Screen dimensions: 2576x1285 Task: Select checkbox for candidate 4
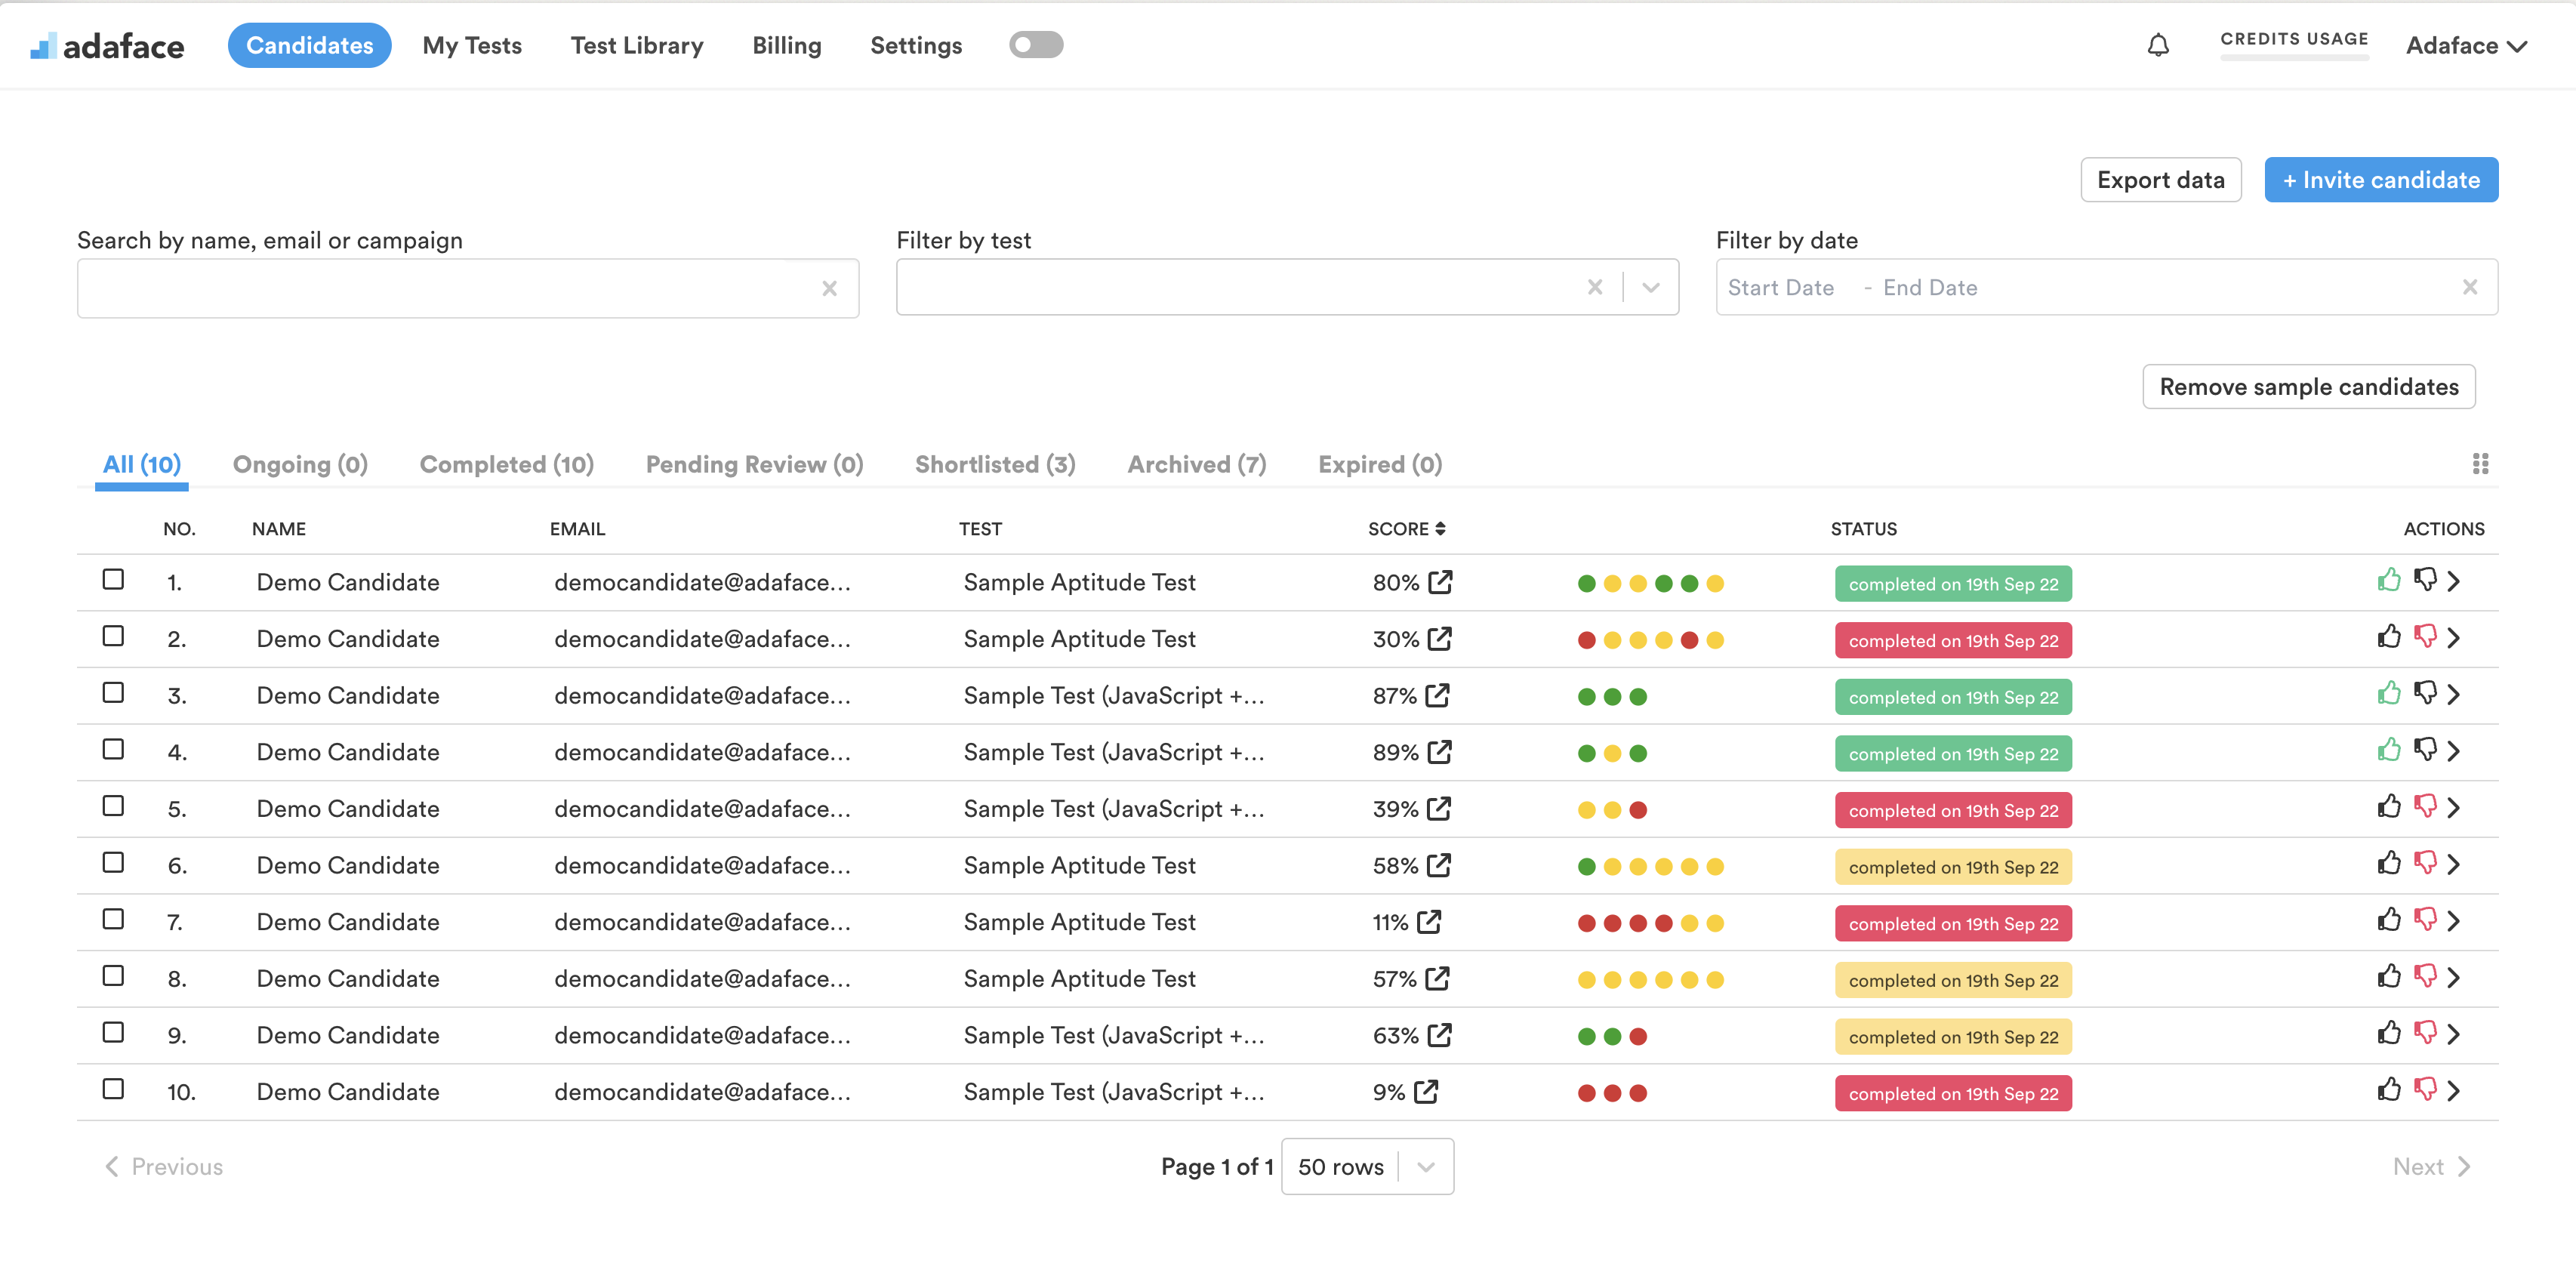[113, 750]
